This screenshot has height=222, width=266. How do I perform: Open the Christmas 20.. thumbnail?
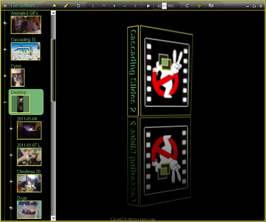tap(29, 183)
